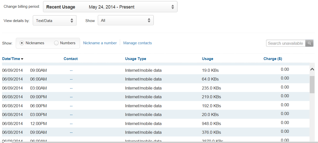The height and width of the screenshot is (143, 318).
Task: Sort by the Usage Type column header
Action: 135,59
